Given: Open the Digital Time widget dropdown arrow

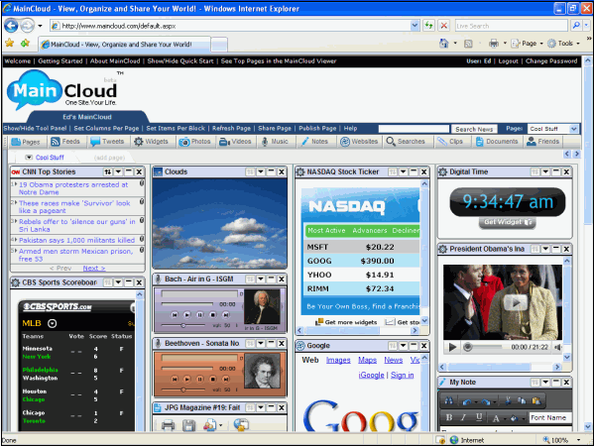Looking at the screenshot, I should [x=545, y=171].
